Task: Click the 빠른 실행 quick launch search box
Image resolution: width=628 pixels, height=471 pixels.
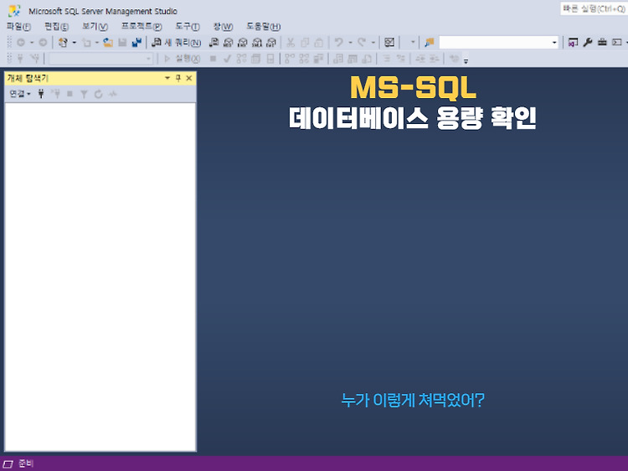Action: (x=594, y=8)
